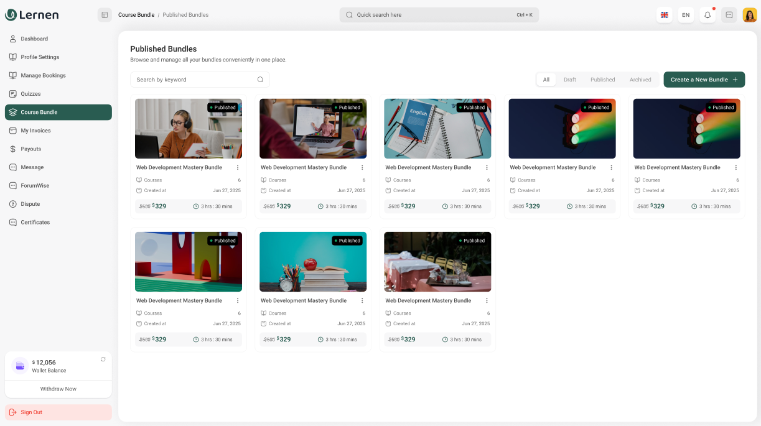Open the traffic light bundle thumbnail
The width and height of the screenshot is (761, 426).
pyautogui.click(x=562, y=129)
